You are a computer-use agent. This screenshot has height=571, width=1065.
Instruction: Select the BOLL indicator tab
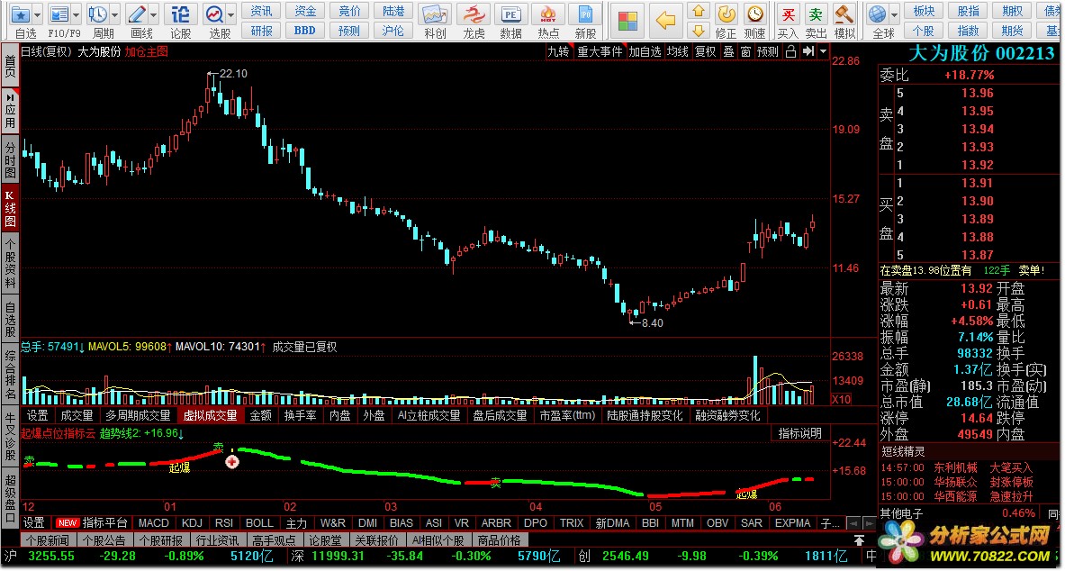[x=259, y=522]
